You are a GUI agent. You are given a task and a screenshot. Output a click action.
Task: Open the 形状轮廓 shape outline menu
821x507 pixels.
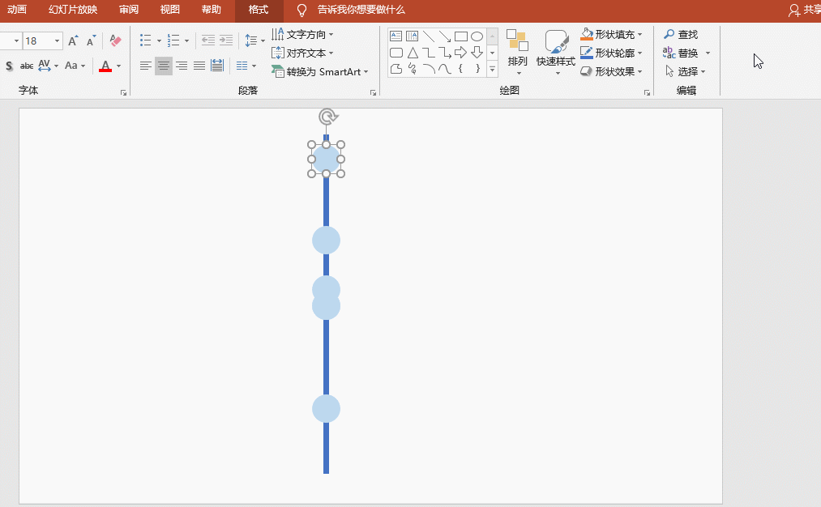coord(612,53)
